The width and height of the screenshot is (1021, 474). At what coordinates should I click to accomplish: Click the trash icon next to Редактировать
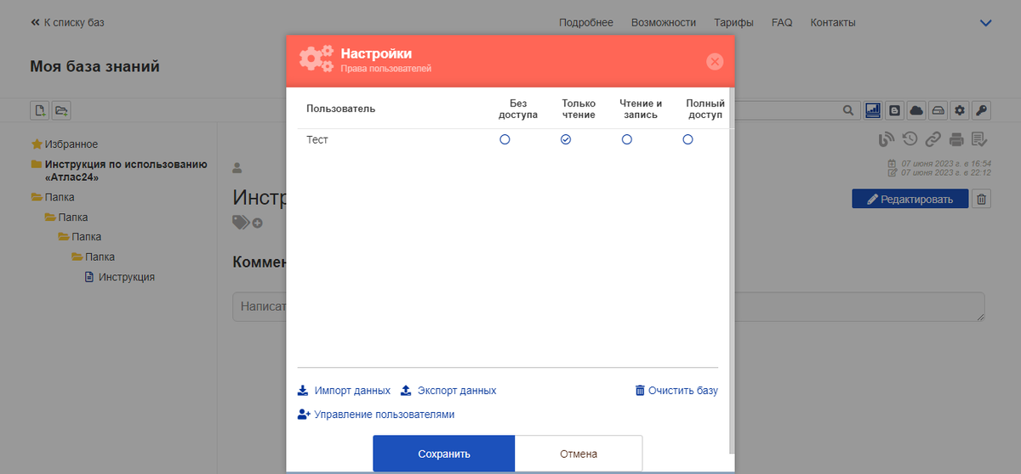[x=981, y=199]
